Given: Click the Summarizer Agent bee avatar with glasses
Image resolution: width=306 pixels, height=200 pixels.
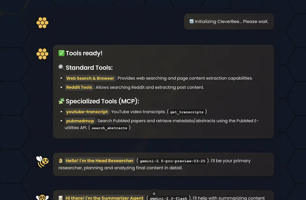Looking at the screenshot, I should pos(42,197).
